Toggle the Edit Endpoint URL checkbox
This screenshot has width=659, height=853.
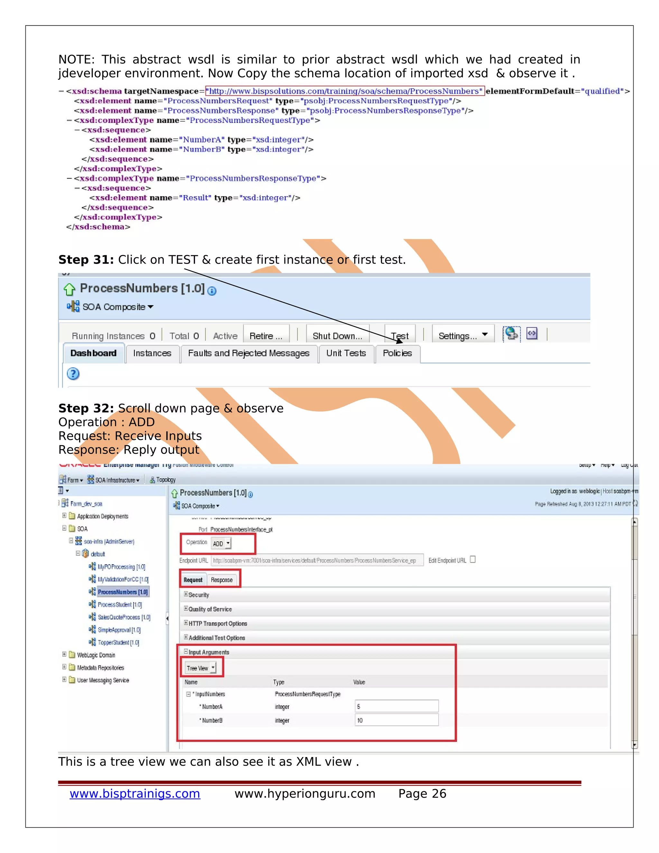click(473, 559)
